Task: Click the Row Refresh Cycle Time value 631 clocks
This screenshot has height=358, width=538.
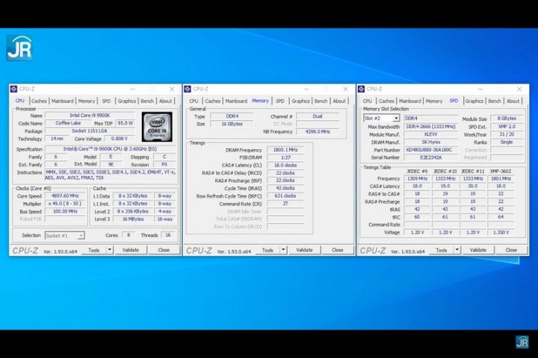Action: (285, 196)
